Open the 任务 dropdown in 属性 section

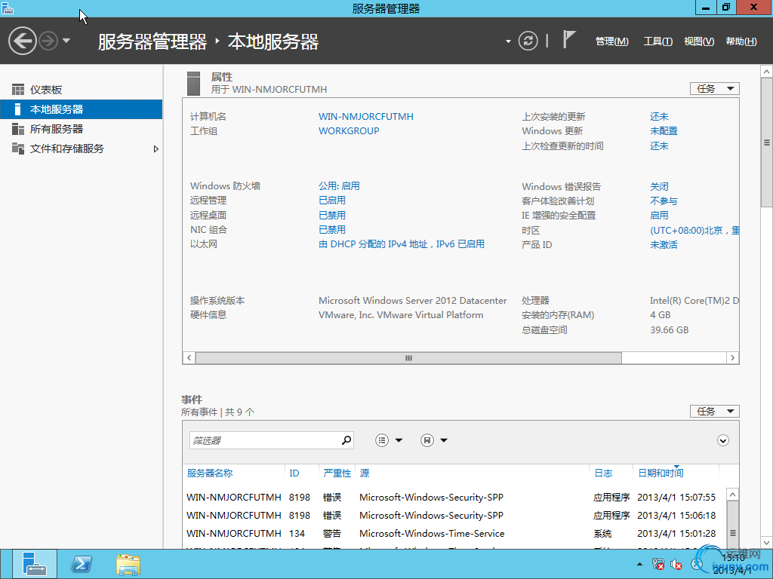714,89
